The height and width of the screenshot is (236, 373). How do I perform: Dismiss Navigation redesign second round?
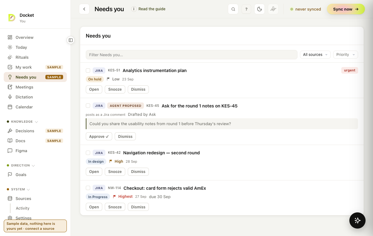(x=138, y=172)
